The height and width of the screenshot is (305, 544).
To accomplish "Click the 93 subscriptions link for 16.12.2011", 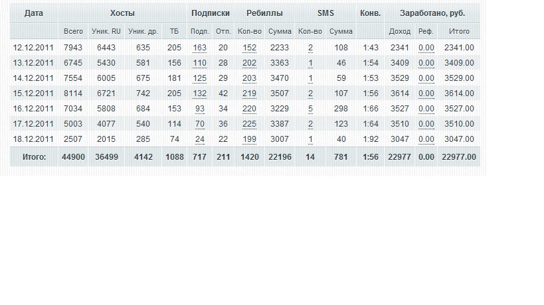I will (200, 109).
